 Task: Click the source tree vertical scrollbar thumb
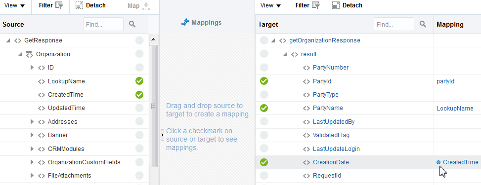tap(153, 106)
